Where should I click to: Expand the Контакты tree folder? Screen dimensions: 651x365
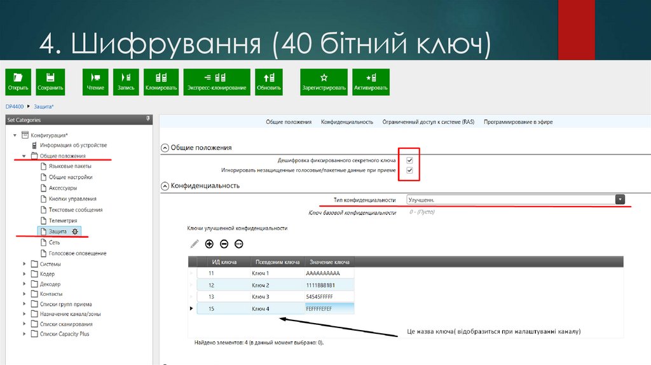(24, 294)
